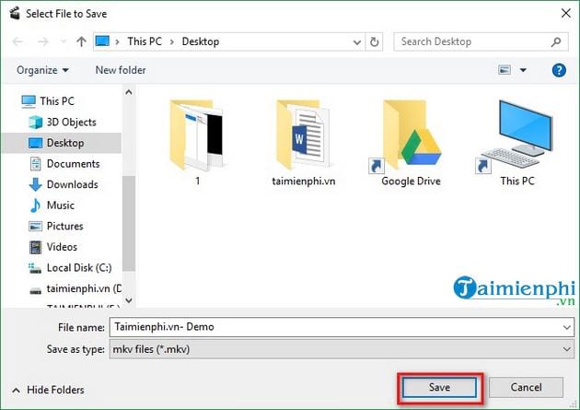Open the recent locations dropdown arrow
The image size is (580, 410).
[64, 41]
